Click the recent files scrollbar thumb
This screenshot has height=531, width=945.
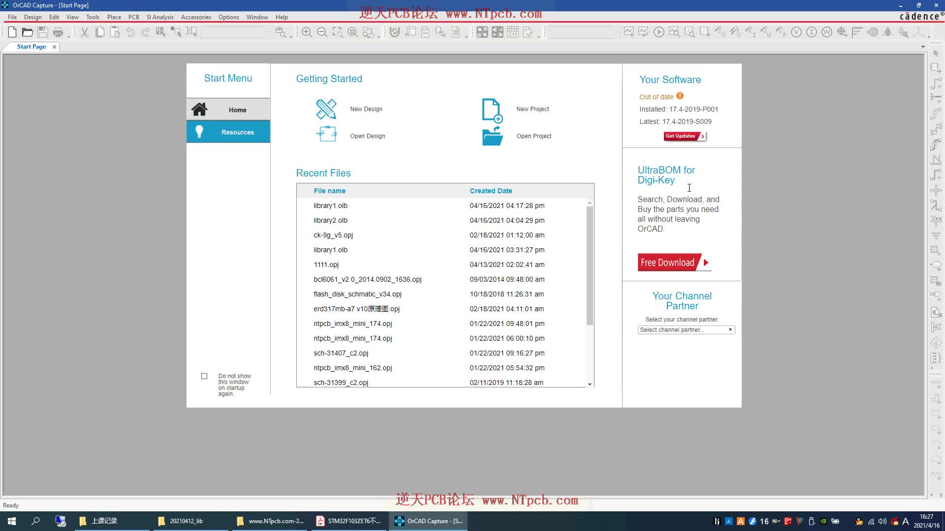coord(590,265)
